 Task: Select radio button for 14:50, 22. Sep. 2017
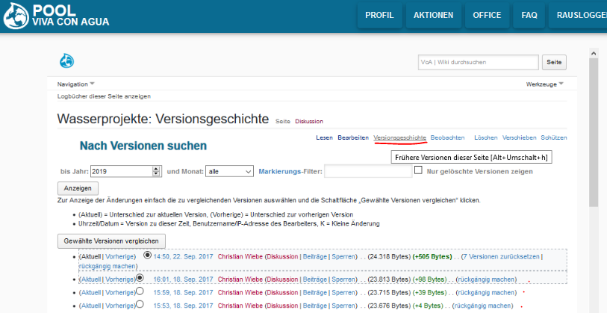tap(147, 255)
